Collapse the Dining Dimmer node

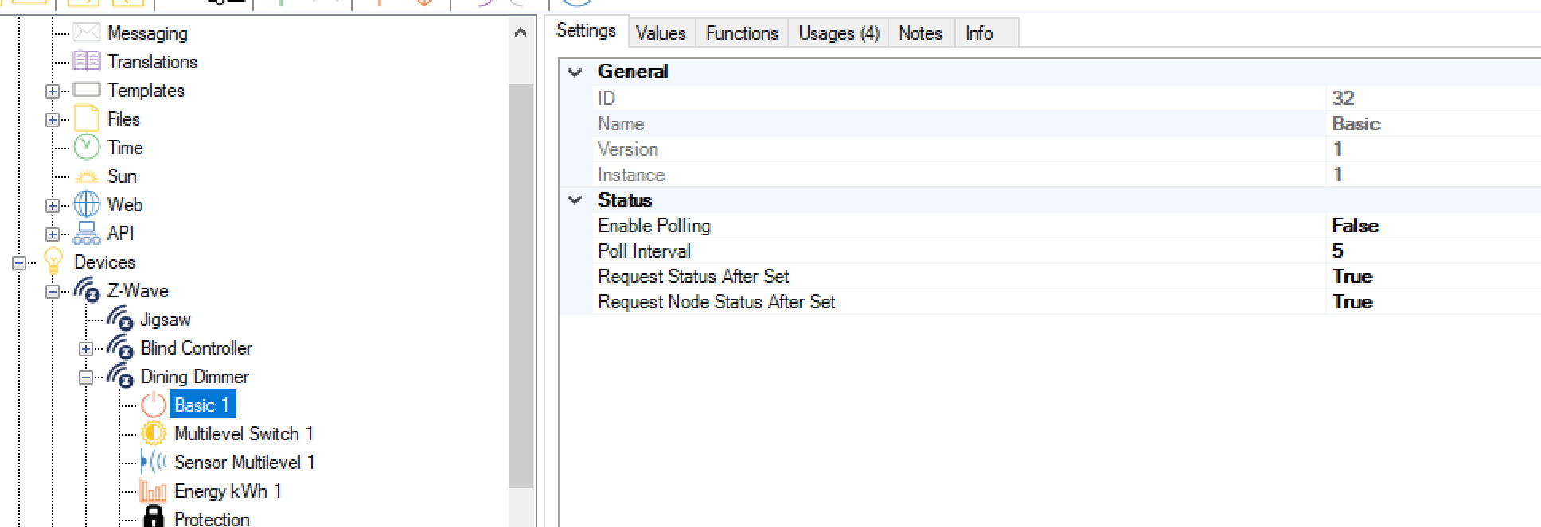pyautogui.click(x=86, y=377)
